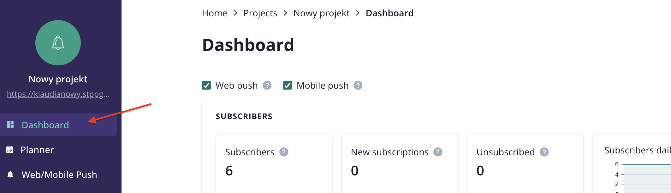The width and height of the screenshot is (671, 193).
Task: Click the Web/Mobile Push bell icon
Action: 10,175
